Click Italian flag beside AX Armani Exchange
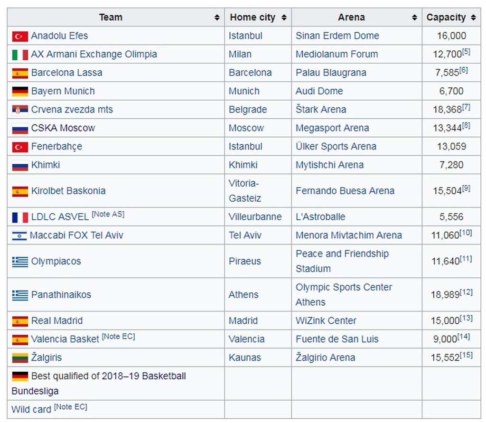This screenshot has height=423, width=486. (x=20, y=55)
